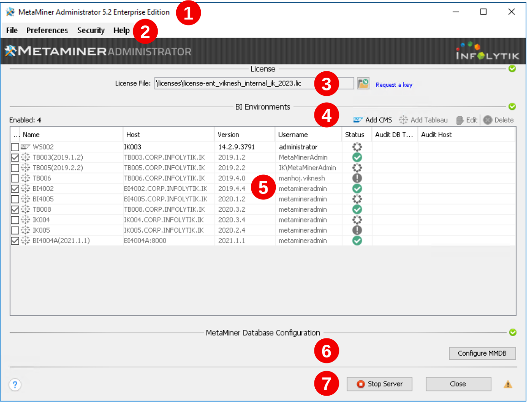Sort by the Username column header

point(308,135)
